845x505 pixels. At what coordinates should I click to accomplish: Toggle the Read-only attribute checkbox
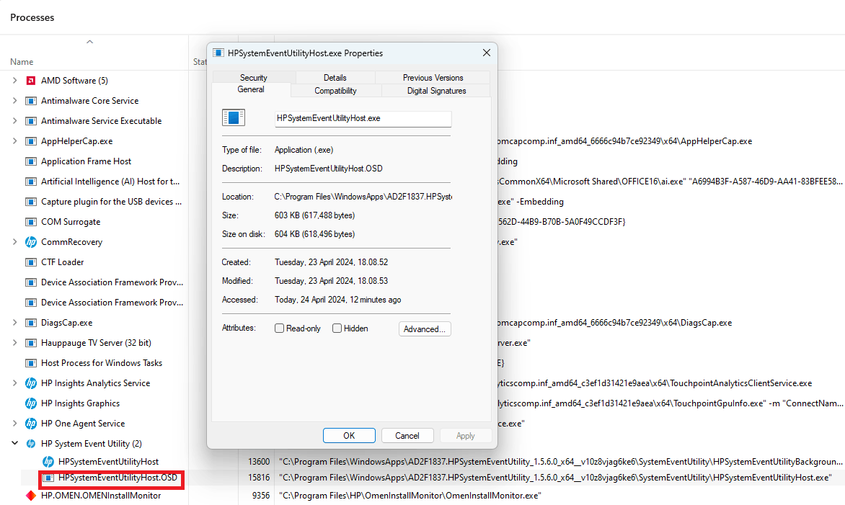pos(279,329)
